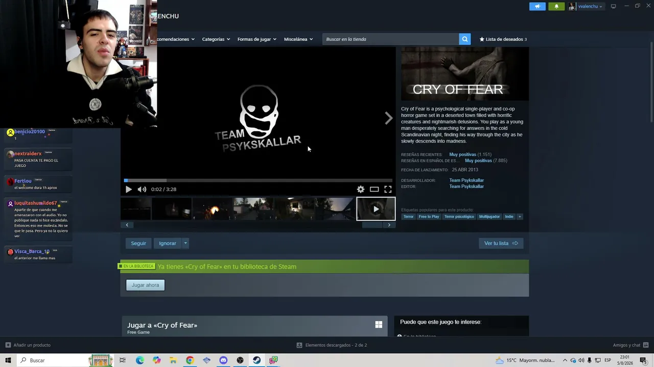The width and height of the screenshot is (654, 367).
Task: Expand the Formas de jugar menu
Action: coord(256,39)
